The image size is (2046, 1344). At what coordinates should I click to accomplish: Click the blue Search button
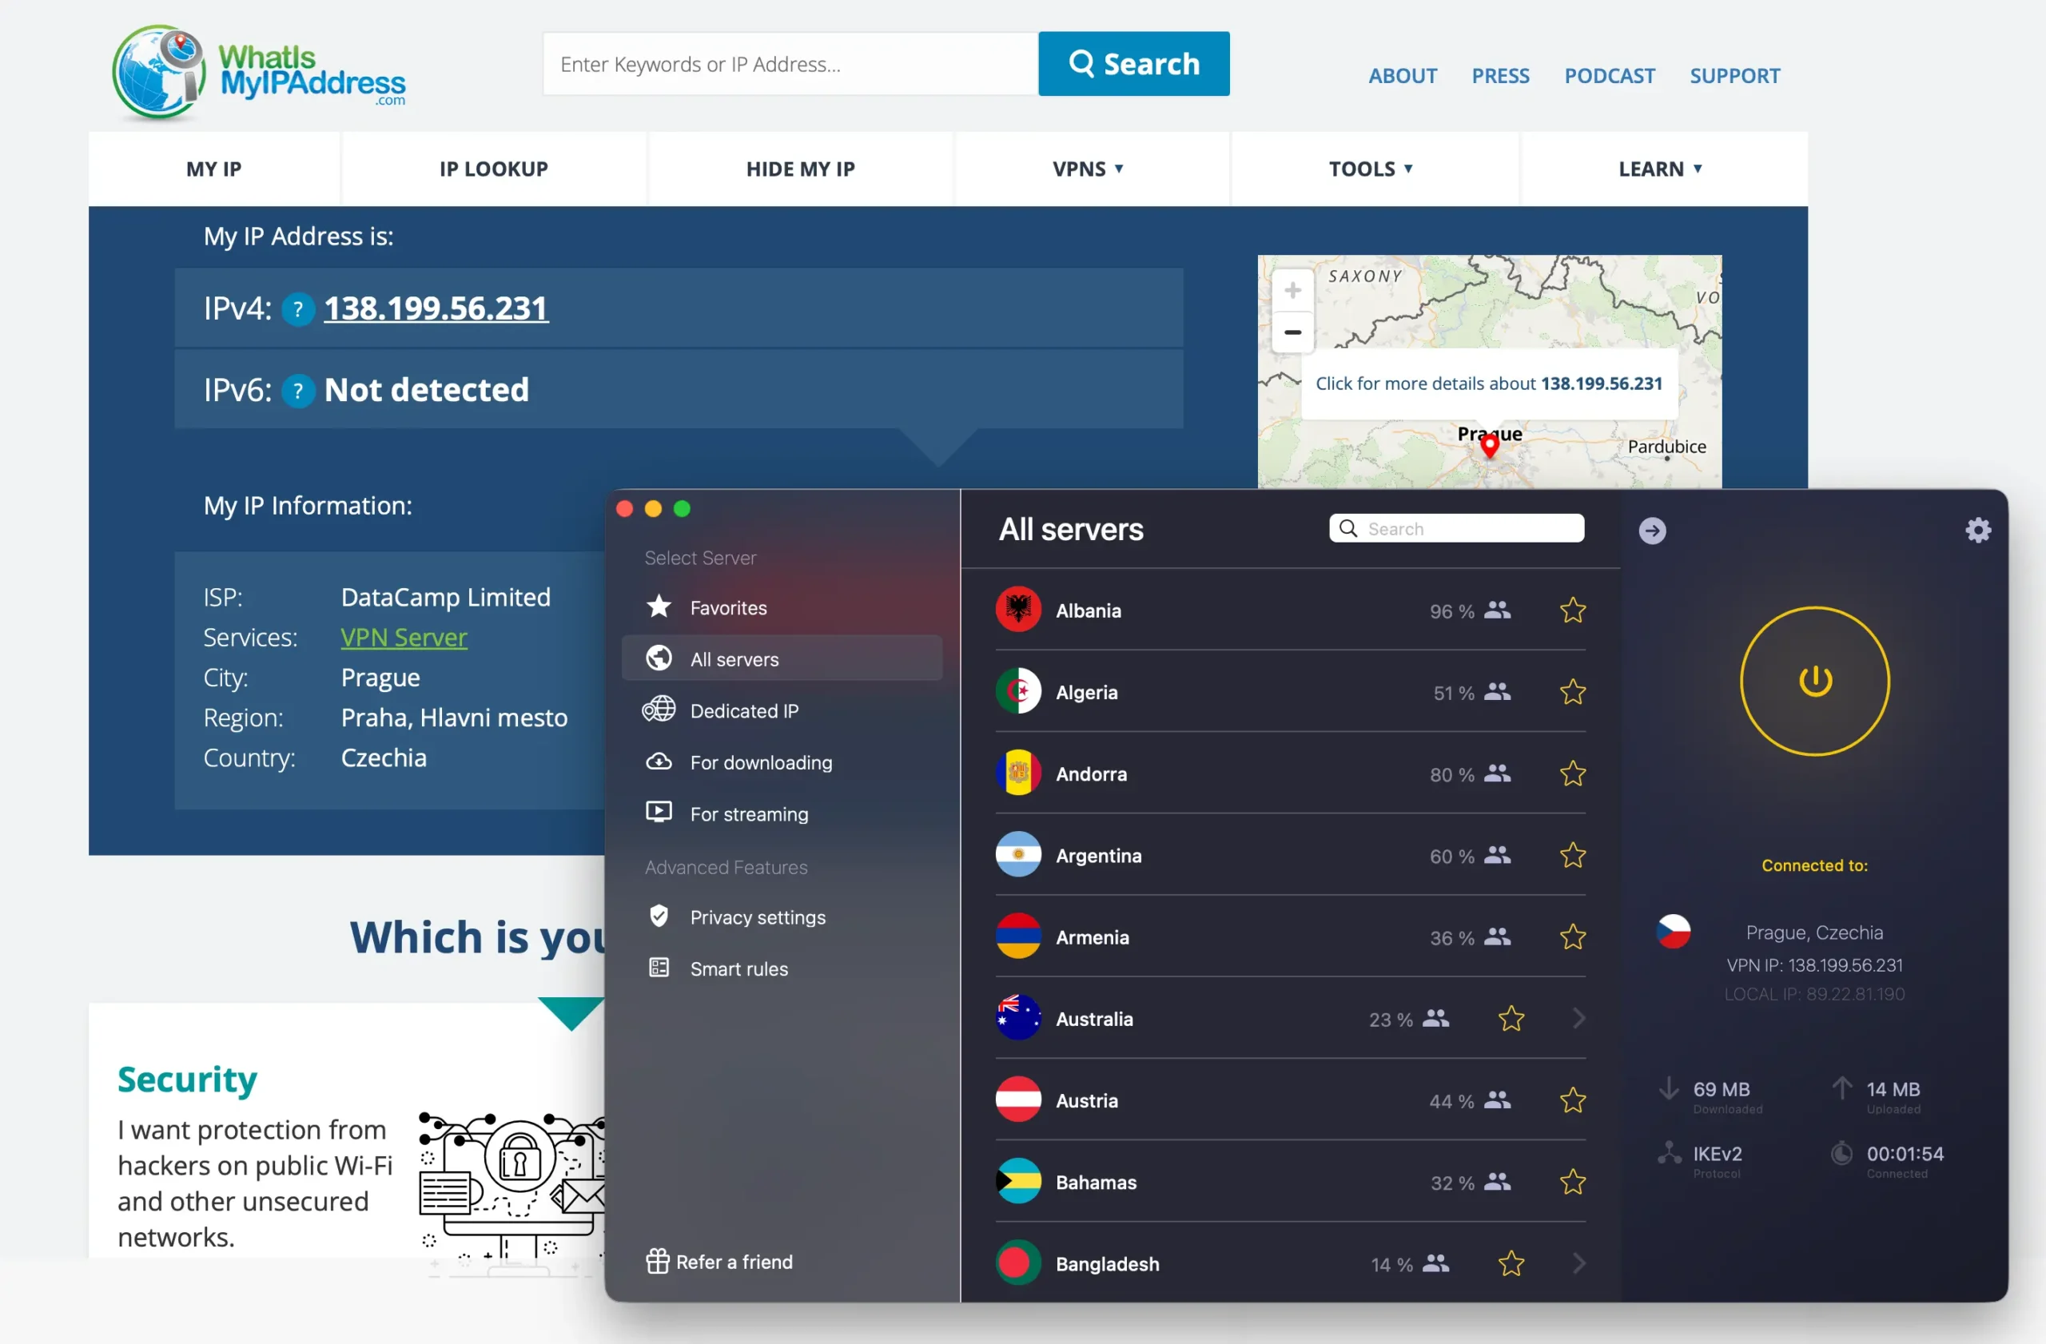1133,64
